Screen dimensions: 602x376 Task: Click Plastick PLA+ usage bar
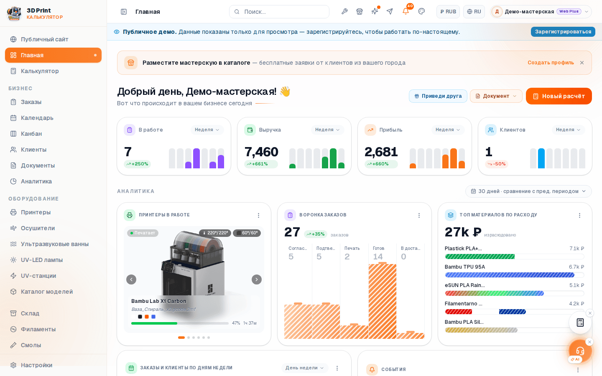click(x=515, y=257)
